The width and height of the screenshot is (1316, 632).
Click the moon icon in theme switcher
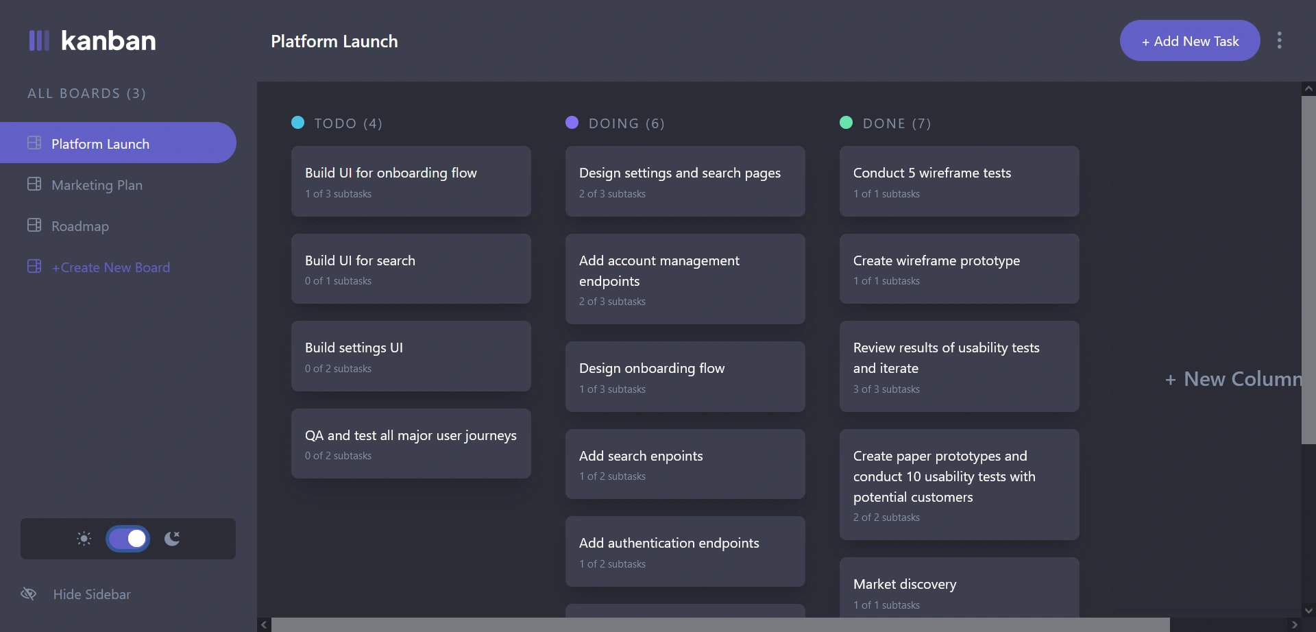(x=172, y=539)
